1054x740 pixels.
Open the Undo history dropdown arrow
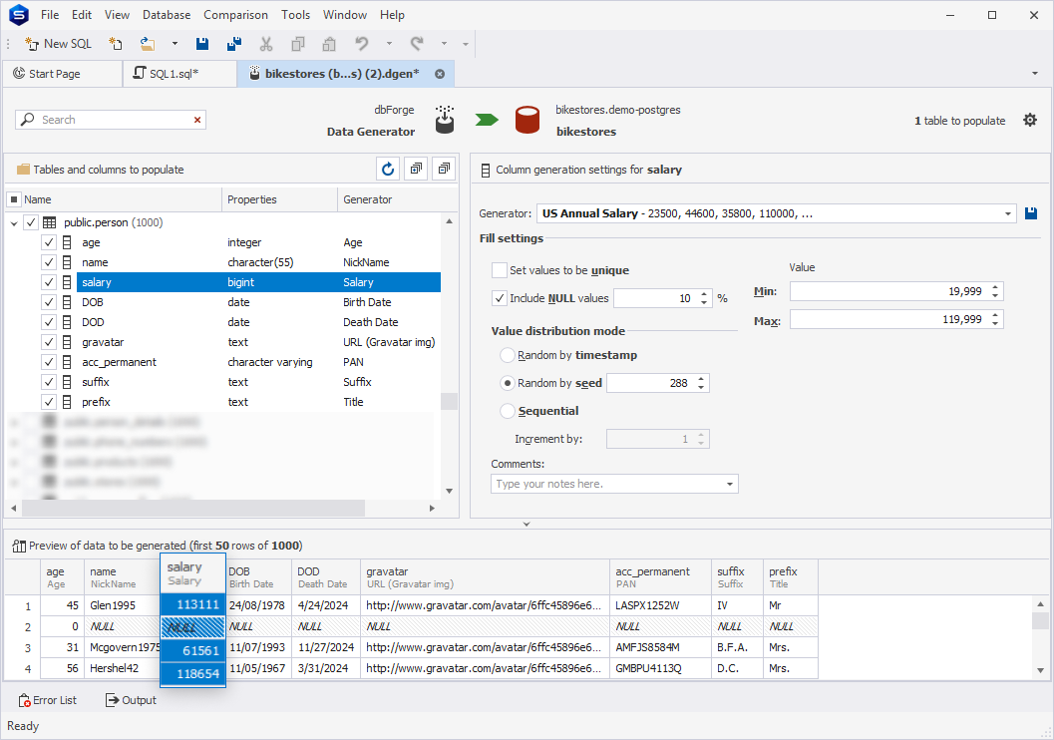point(389,44)
